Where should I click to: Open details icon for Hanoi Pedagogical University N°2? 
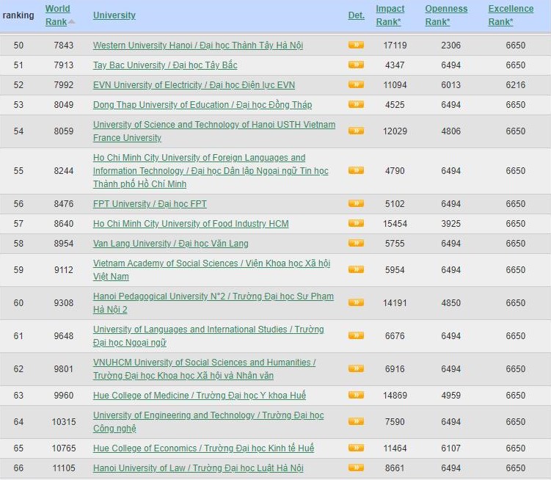356,303
